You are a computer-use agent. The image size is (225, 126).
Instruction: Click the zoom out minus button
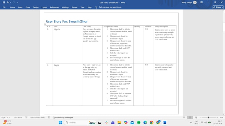200,117
